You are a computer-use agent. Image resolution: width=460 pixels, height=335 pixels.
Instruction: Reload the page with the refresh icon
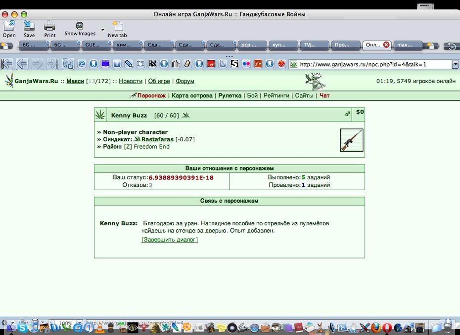coord(68,64)
